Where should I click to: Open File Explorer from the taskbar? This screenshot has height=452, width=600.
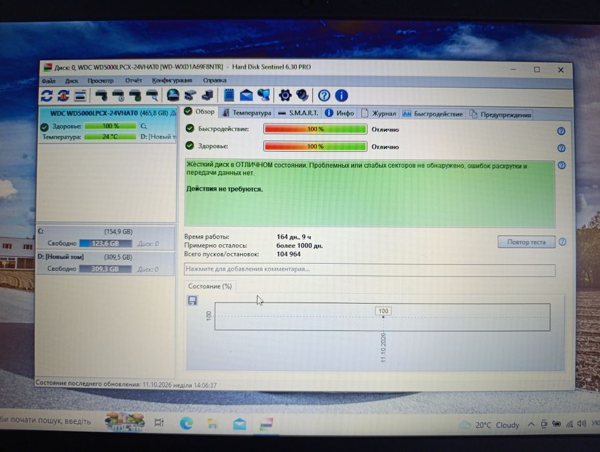[x=212, y=424]
